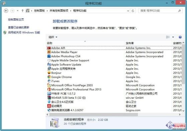Select the 搜狗高速浏览器 icon
This screenshot has width=187, height=131.
pyautogui.click(x=49, y=110)
